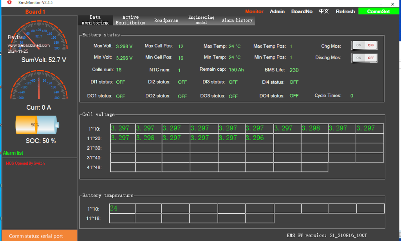Viewport: 401px width, 241px height.
Task: Click the first cell voltage field
Action: coord(123,129)
